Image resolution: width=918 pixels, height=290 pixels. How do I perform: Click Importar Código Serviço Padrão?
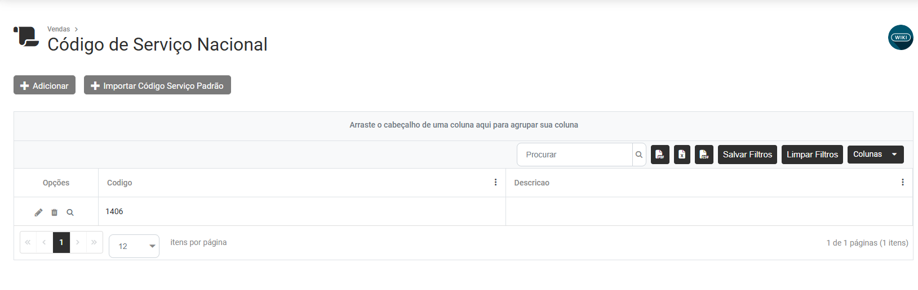(x=157, y=85)
